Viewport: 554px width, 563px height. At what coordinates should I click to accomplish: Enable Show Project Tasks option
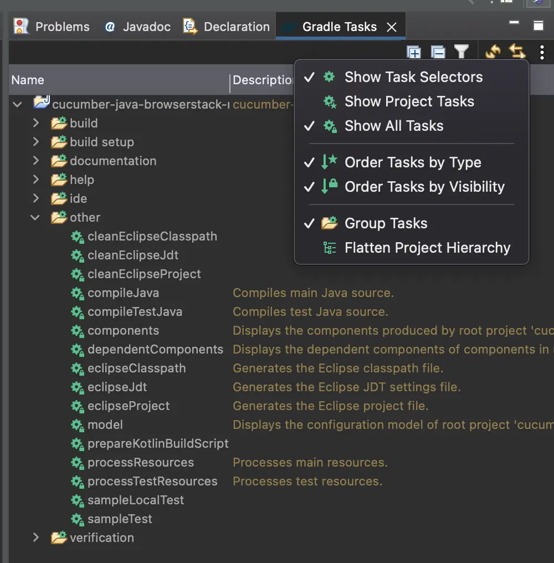tap(409, 101)
